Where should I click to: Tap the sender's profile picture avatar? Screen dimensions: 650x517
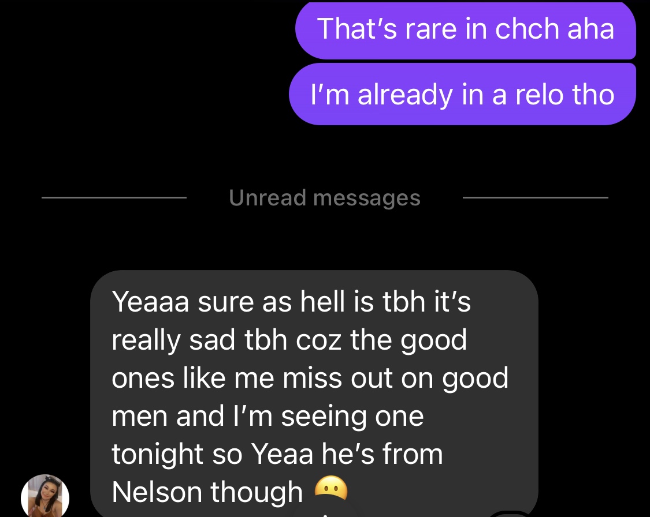(x=44, y=496)
